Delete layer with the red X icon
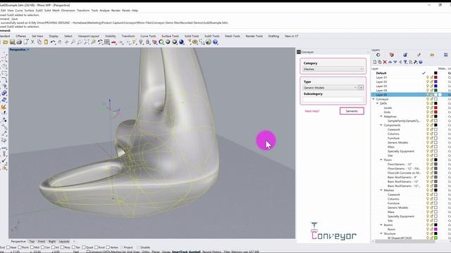451x253 pixels. coord(385,62)
